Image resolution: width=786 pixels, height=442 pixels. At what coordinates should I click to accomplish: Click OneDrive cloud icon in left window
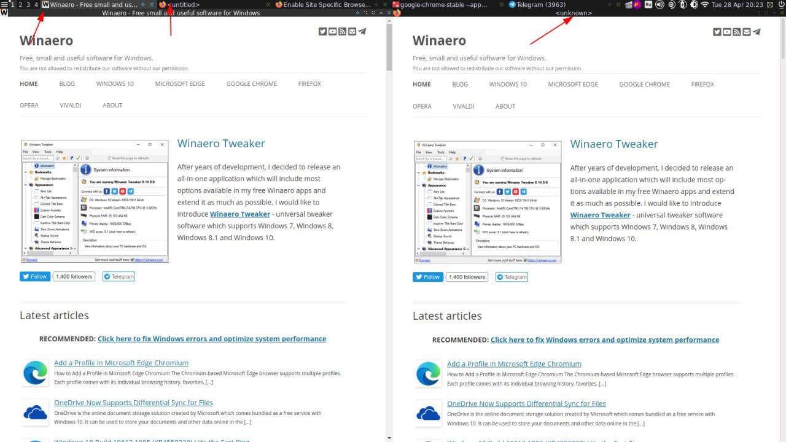(x=35, y=413)
